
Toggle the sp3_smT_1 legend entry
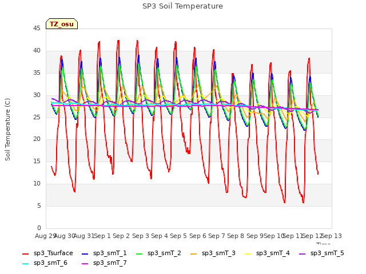(104, 253)
